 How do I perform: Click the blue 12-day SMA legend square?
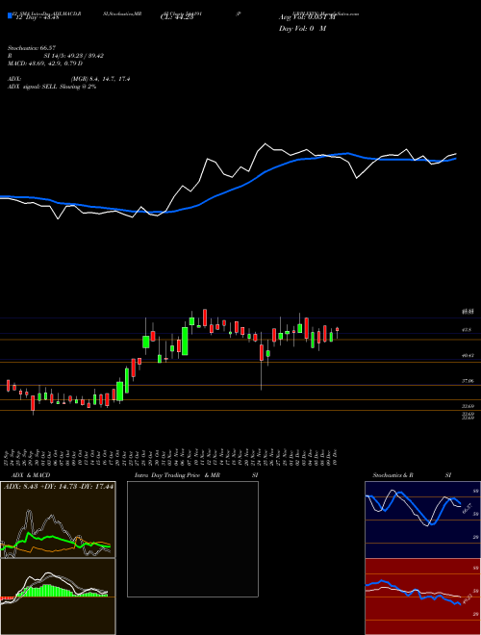coord(10,16)
